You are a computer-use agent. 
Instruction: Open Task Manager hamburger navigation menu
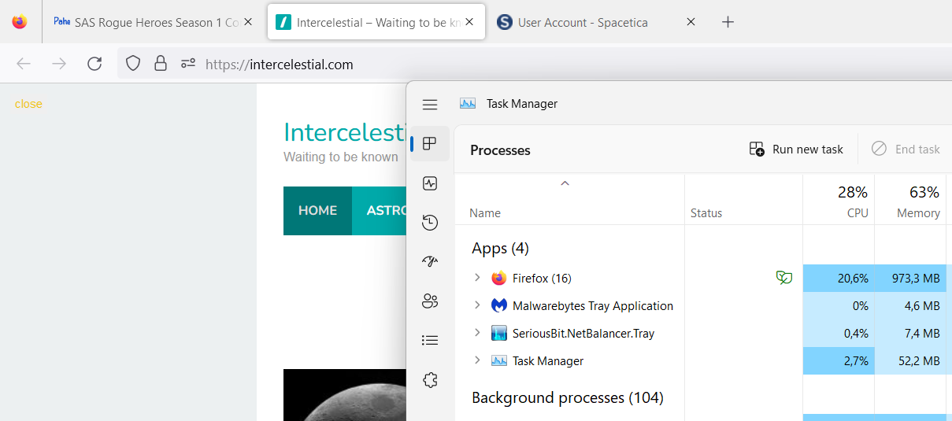[x=429, y=104]
